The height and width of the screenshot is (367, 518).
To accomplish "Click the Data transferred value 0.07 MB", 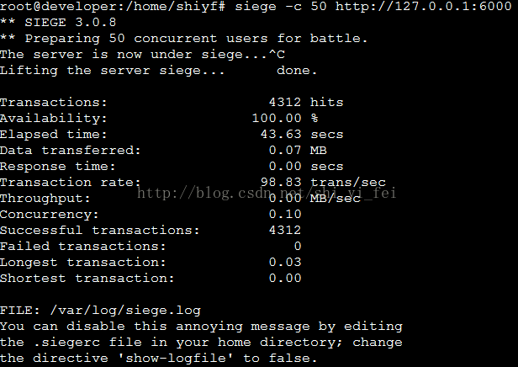I will 298,150.
